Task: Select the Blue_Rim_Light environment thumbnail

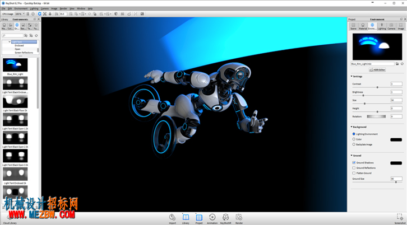Action: pyautogui.click(x=15, y=65)
